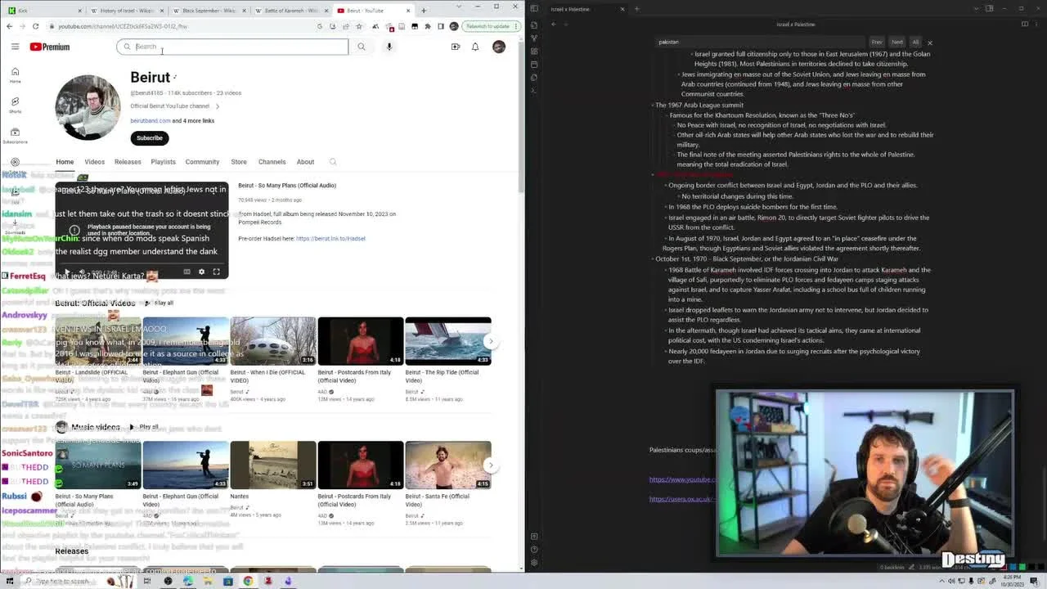Screen dimensions: 1047x589
Task: Open the Releases channel tab
Action: pos(128,162)
